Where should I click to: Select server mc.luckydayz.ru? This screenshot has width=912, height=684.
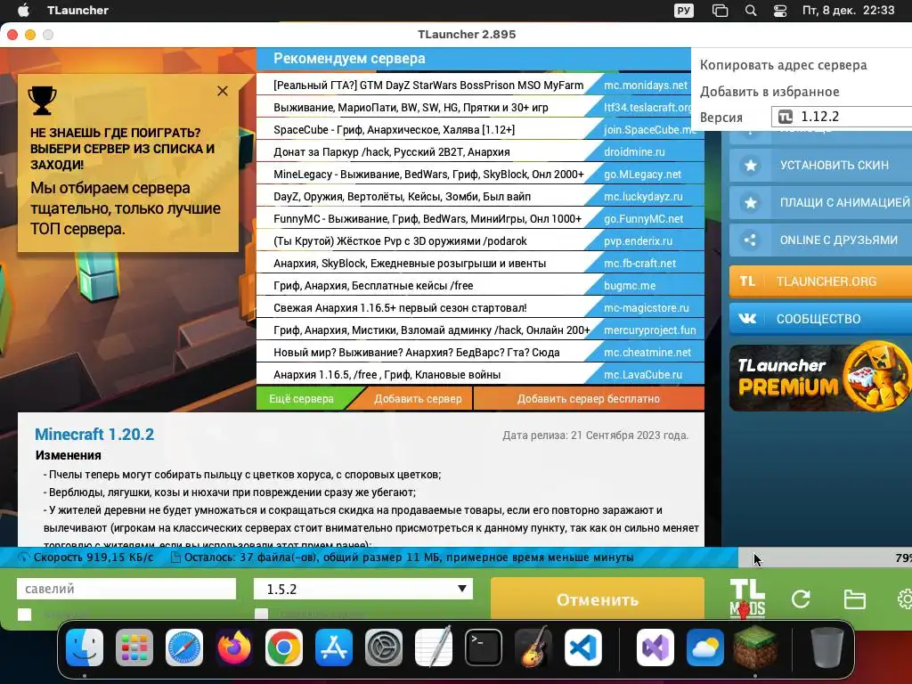643,197
